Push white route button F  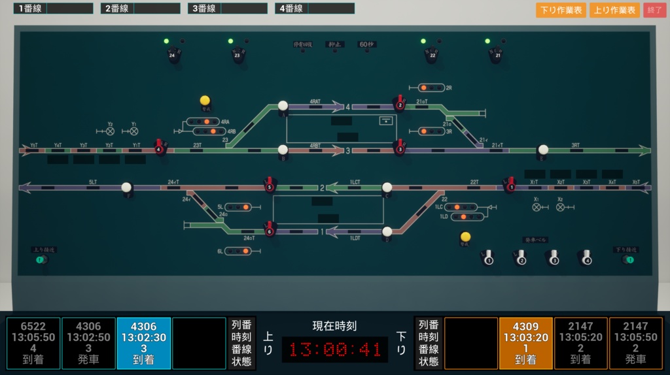point(126,187)
